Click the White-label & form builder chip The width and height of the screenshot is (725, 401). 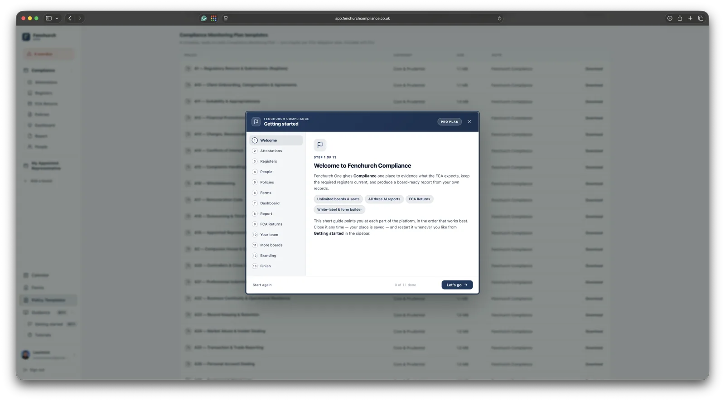(339, 209)
